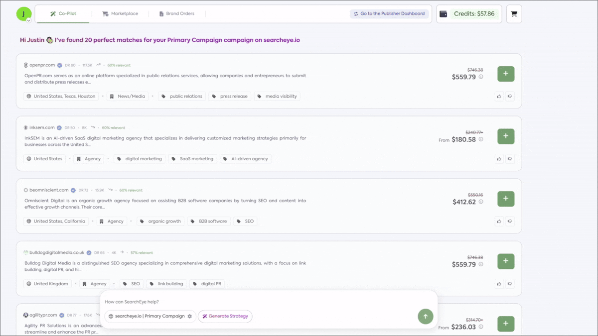The width and height of the screenshot is (598, 336).
Task: Open the bulldogdigitalmedia.co.uk listing title
Action: pos(57,252)
